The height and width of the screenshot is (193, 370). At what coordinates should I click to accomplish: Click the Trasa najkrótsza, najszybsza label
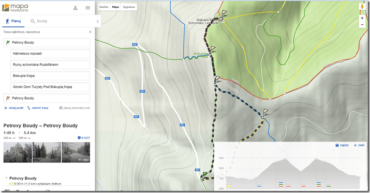pos(22,32)
